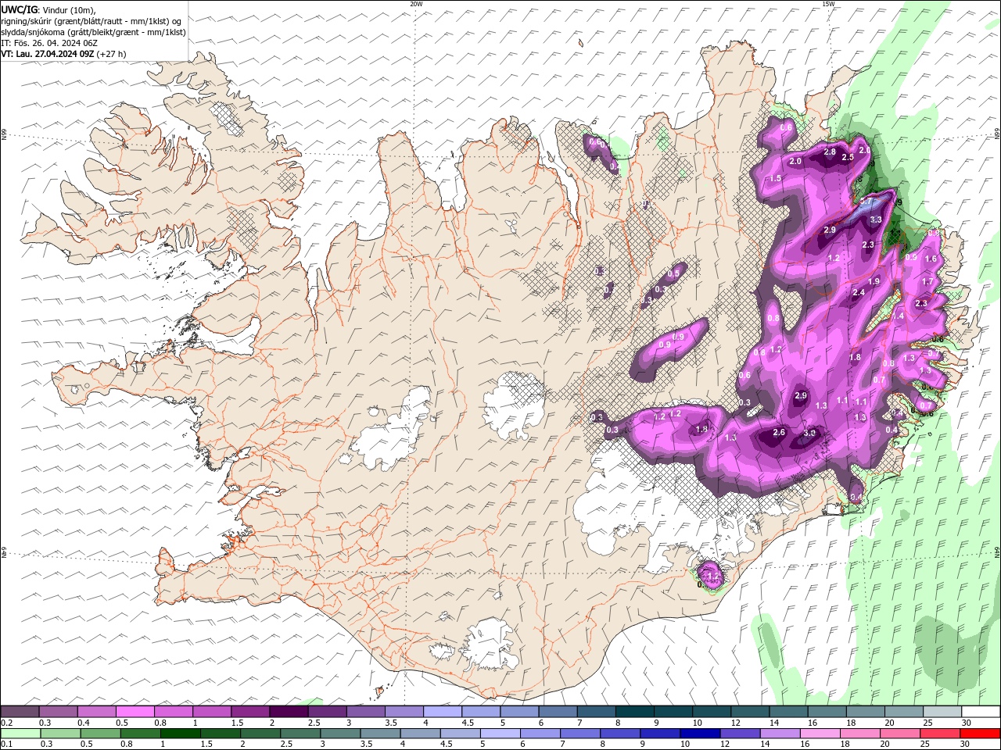The width and height of the screenshot is (1001, 750).
Task: Select lower legend swatch between 5 and 6
Action: 500,734
